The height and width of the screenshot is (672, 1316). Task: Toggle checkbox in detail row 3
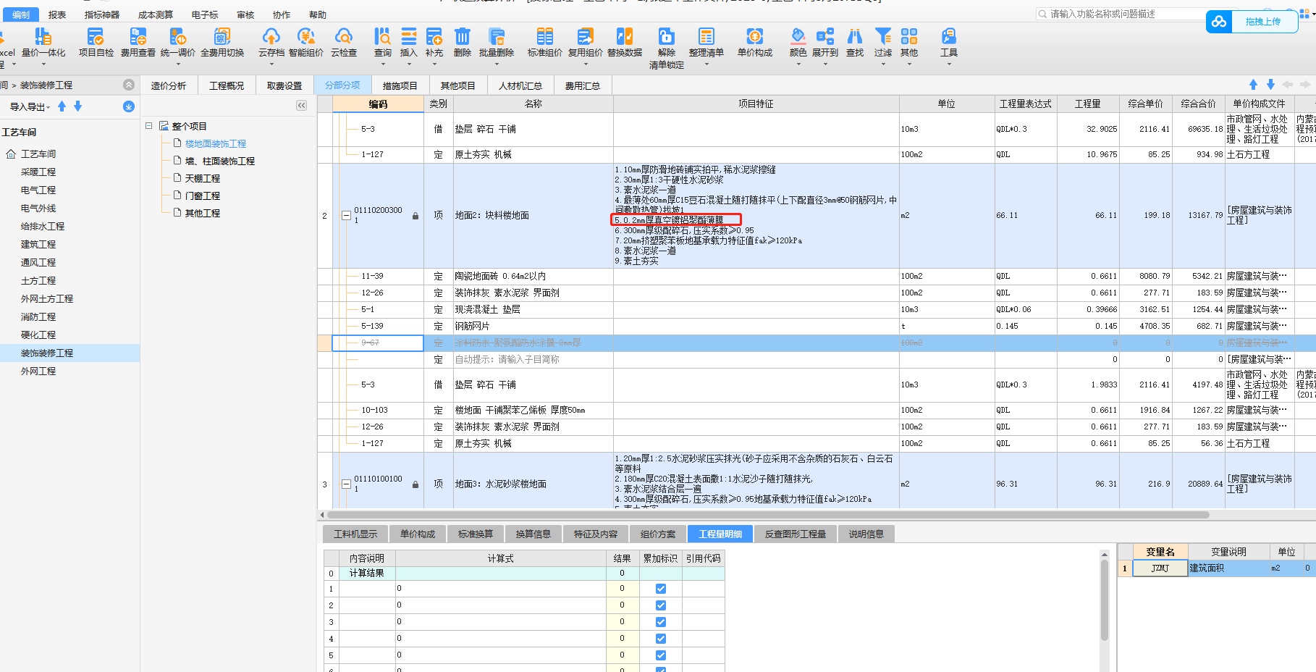tap(661, 622)
